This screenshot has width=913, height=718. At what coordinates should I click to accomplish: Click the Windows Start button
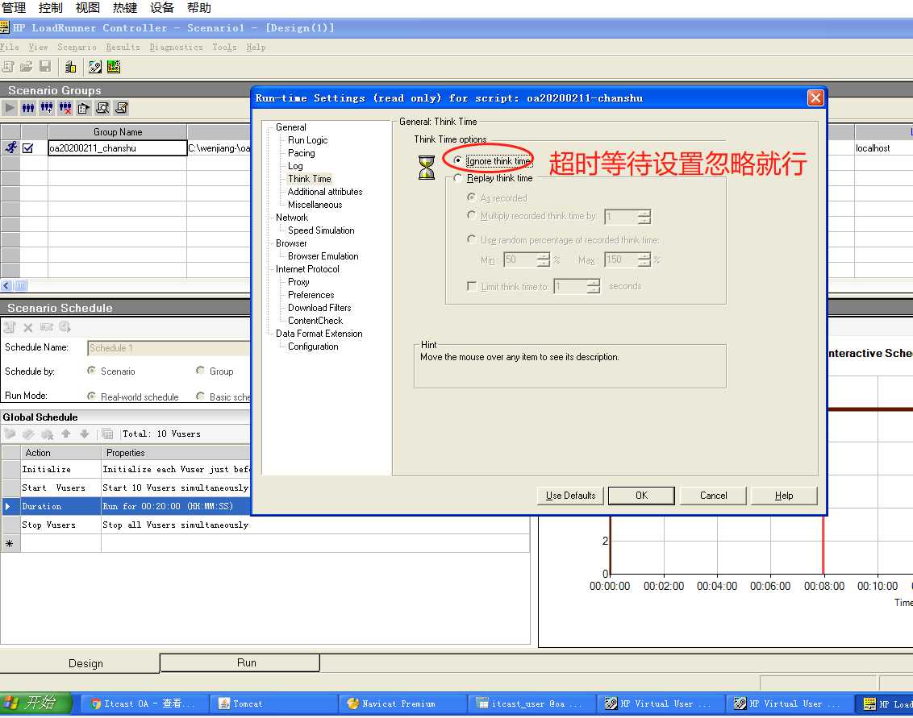tap(35, 703)
